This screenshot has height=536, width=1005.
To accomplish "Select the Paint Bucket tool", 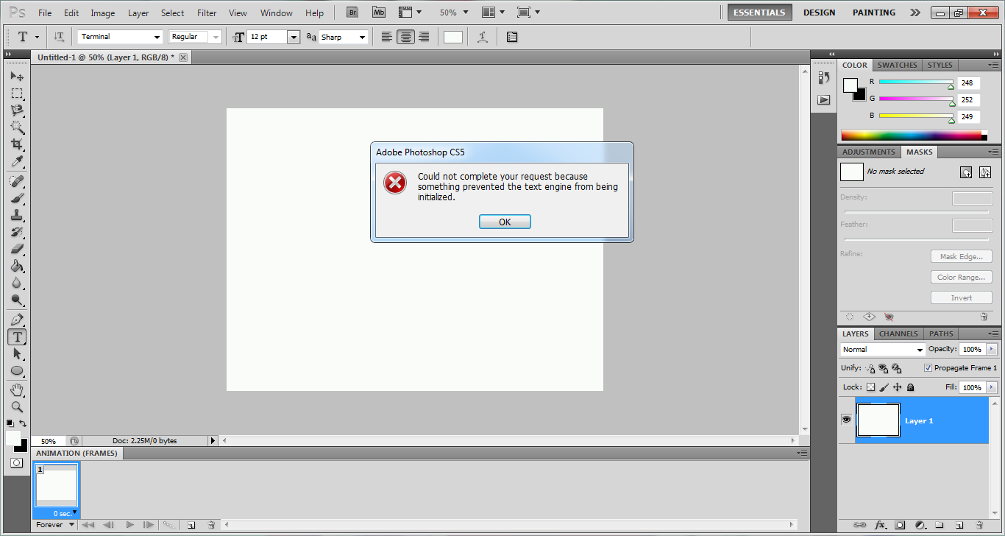I will coord(17,266).
